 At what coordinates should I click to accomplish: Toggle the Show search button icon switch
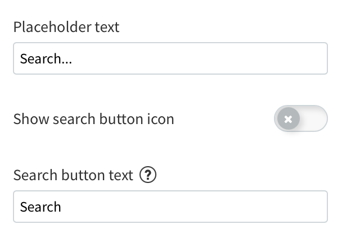[x=300, y=119]
